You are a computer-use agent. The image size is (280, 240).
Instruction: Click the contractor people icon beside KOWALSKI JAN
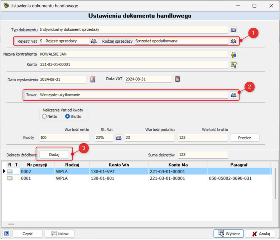point(233,54)
